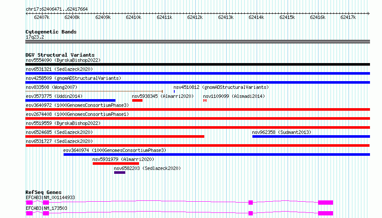Open the nsv962358 (Sudmant2013) label

pyautogui.click(x=282, y=132)
